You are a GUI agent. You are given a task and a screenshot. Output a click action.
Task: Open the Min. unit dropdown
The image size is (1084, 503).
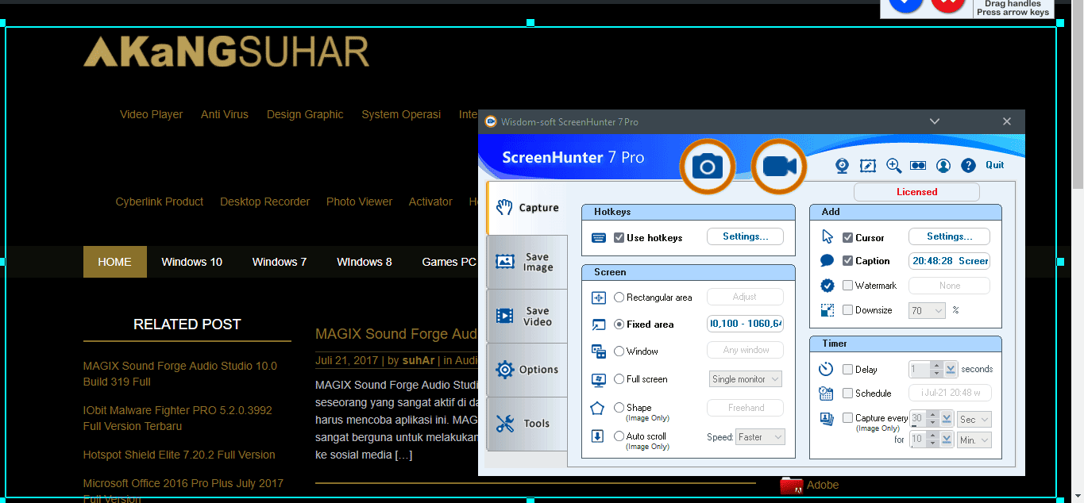974,440
